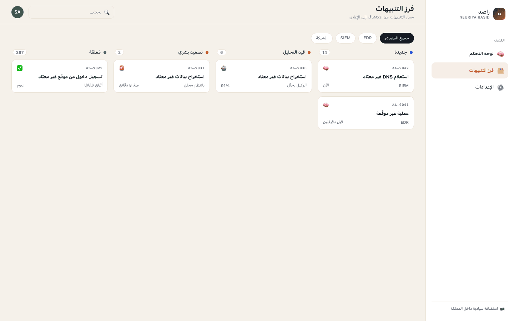The image size is (514, 321).
Task: Click the orange dot beside قيد التحليل
Action: point(309,52)
